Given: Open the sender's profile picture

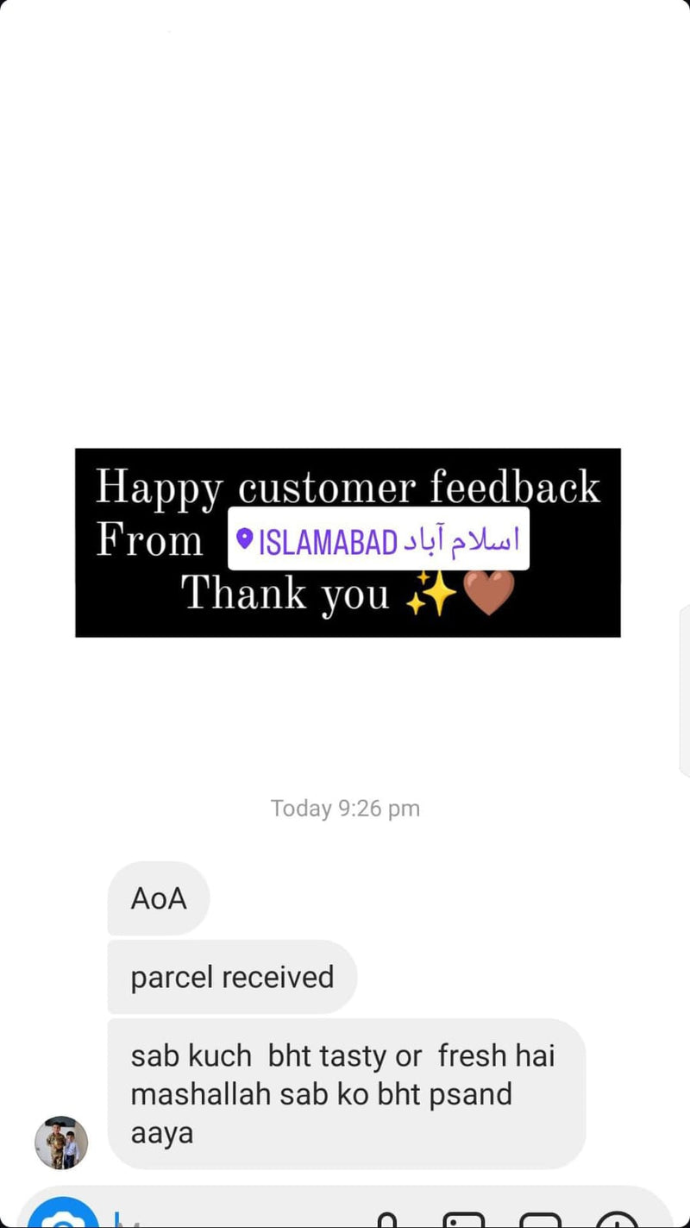Looking at the screenshot, I should [61, 1143].
